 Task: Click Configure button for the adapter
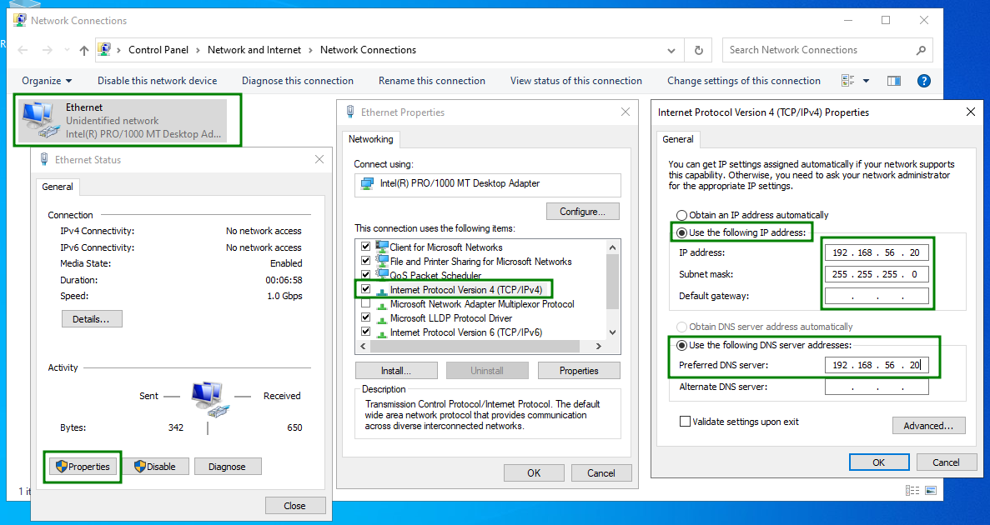click(x=582, y=212)
